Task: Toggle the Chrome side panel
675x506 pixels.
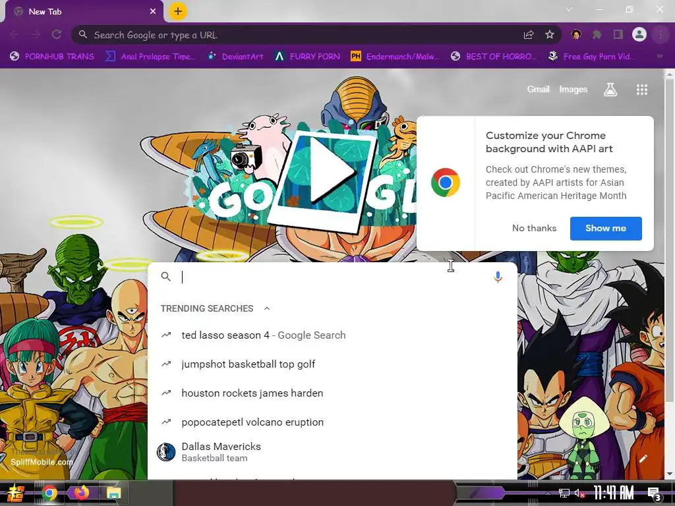Action: [618, 34]
